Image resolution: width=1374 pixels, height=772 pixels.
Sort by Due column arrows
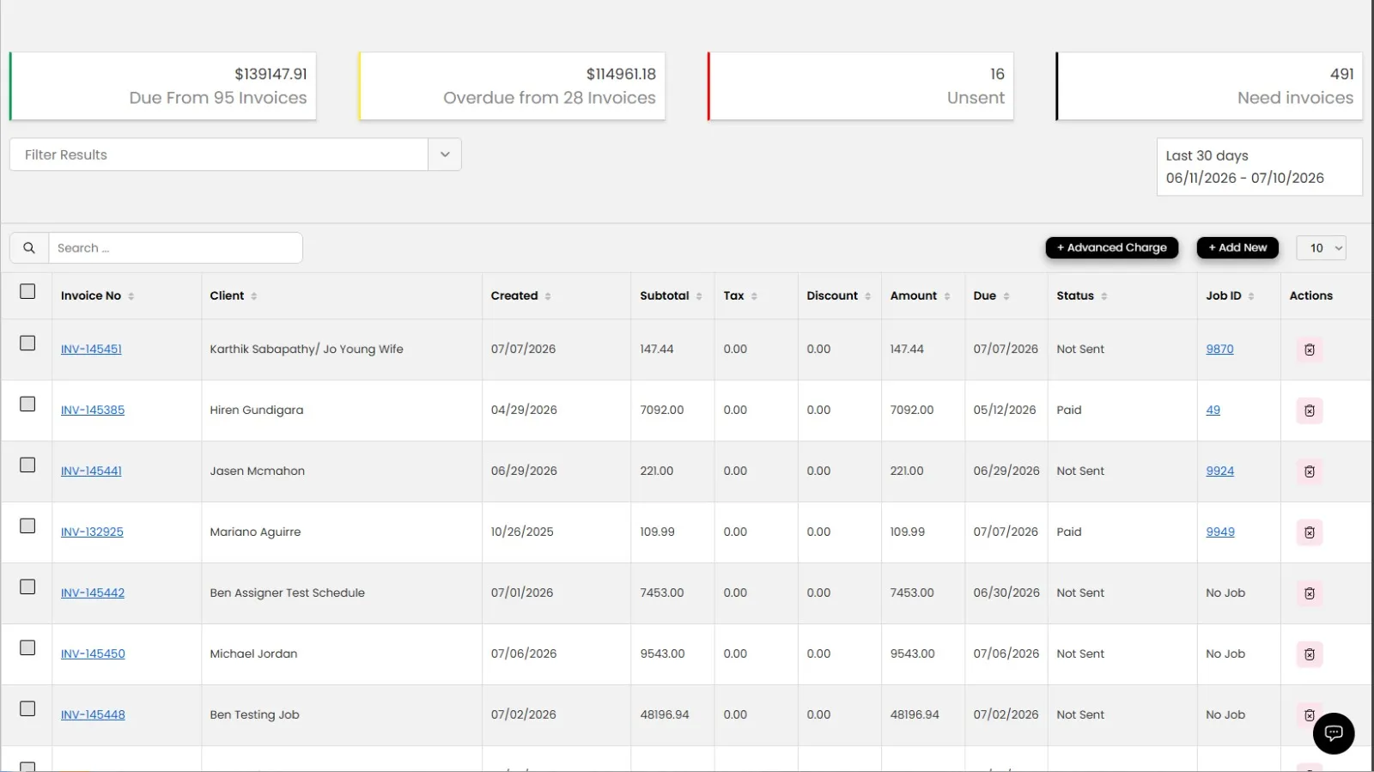(x=1006, y=296)
